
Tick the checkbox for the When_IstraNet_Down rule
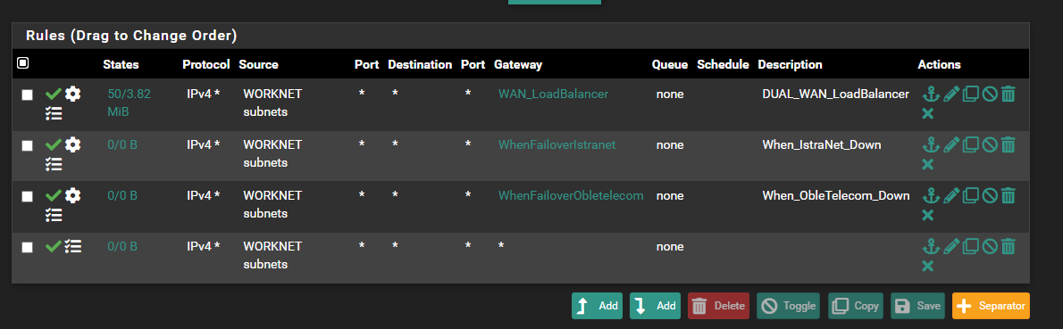click(x=27, y=145)
